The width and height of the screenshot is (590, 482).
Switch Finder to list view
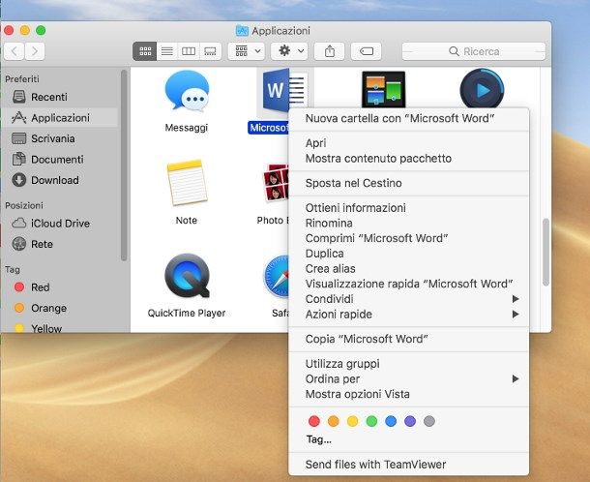click(x=167, y=51)
